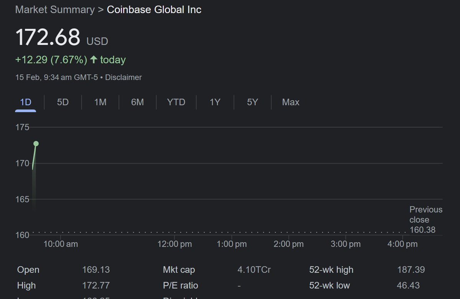Click the 3:00 pm x-axis label

tap(346, 244)
